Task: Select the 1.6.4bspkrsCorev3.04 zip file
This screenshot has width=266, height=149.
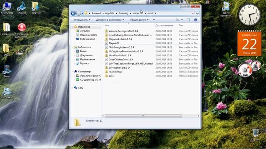Action: [x=119, y=67]
